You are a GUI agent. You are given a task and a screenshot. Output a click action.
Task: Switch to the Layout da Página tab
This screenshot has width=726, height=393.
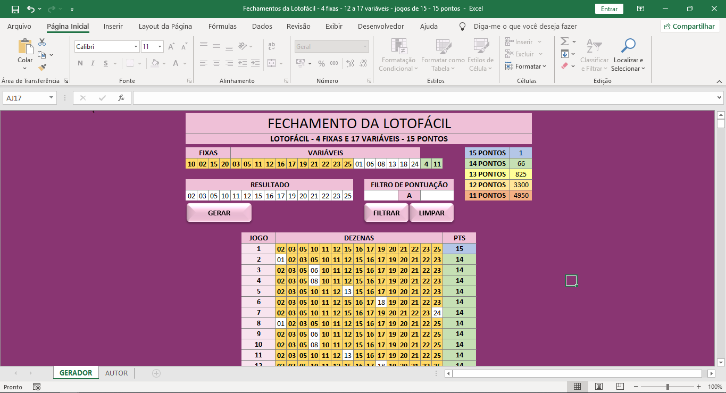tap(165, 26)
